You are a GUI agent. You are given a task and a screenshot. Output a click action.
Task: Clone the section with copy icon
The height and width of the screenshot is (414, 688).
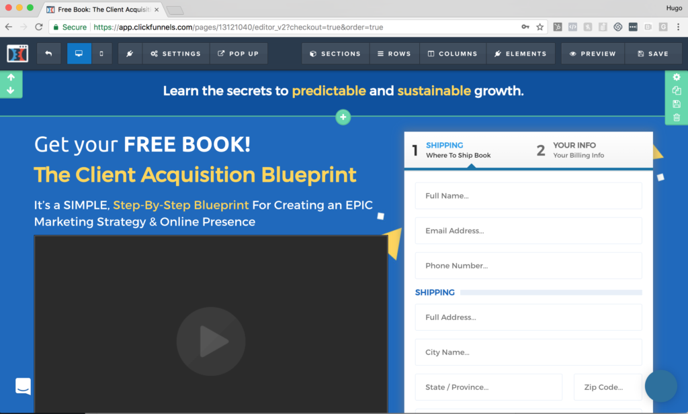click(x=677, y=90)
